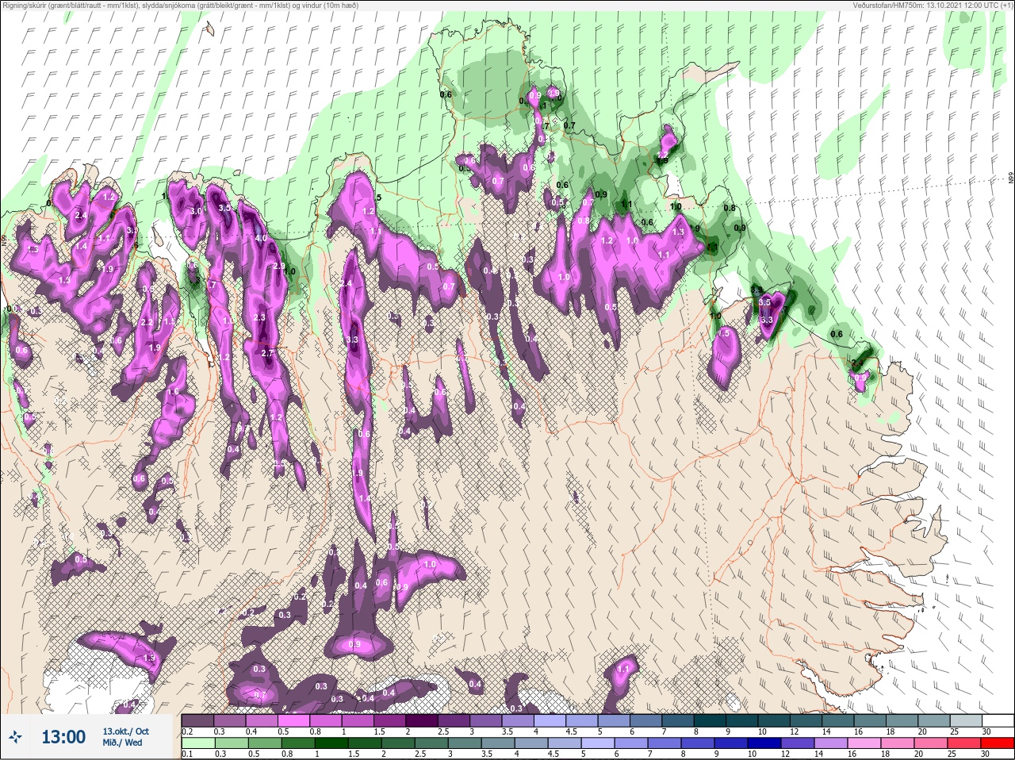Select the dark green 1 mm rain legend swatch
The height and width of the screenshot is (760, 1015).
pyautogui.click(x=331, y=743)
